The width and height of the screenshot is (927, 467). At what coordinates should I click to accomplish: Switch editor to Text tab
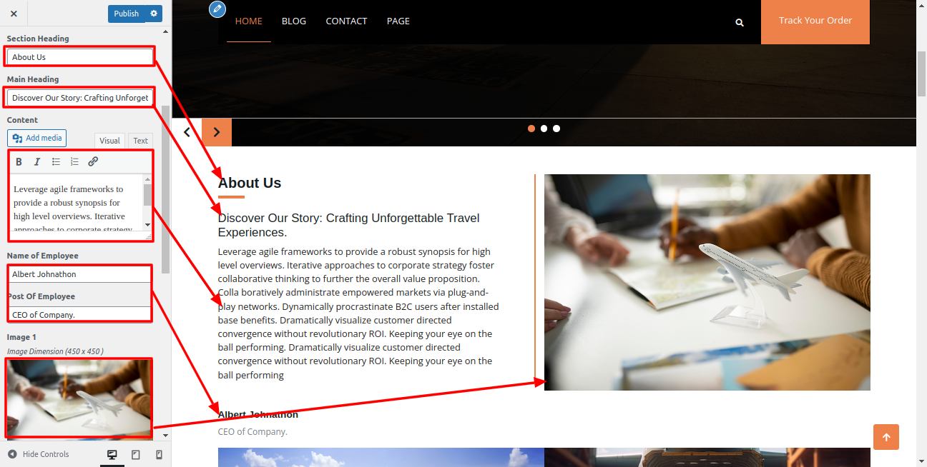(x=141, y=141)
